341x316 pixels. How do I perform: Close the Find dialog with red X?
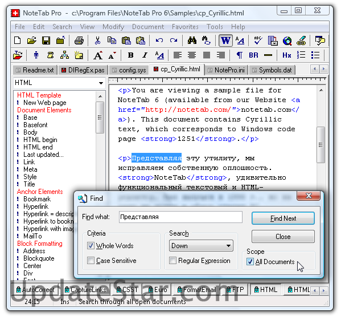(309, 196)
